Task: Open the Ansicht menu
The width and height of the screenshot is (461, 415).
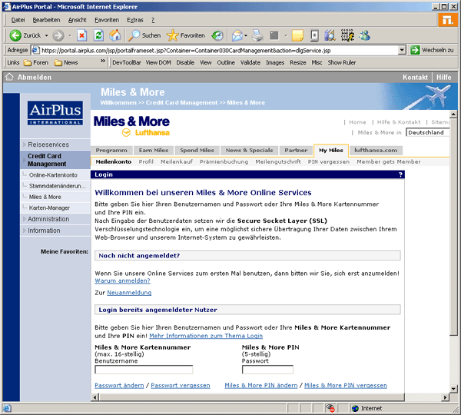Action: coord(78,20)
